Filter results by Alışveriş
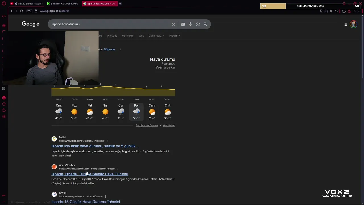 click(112, 36)
